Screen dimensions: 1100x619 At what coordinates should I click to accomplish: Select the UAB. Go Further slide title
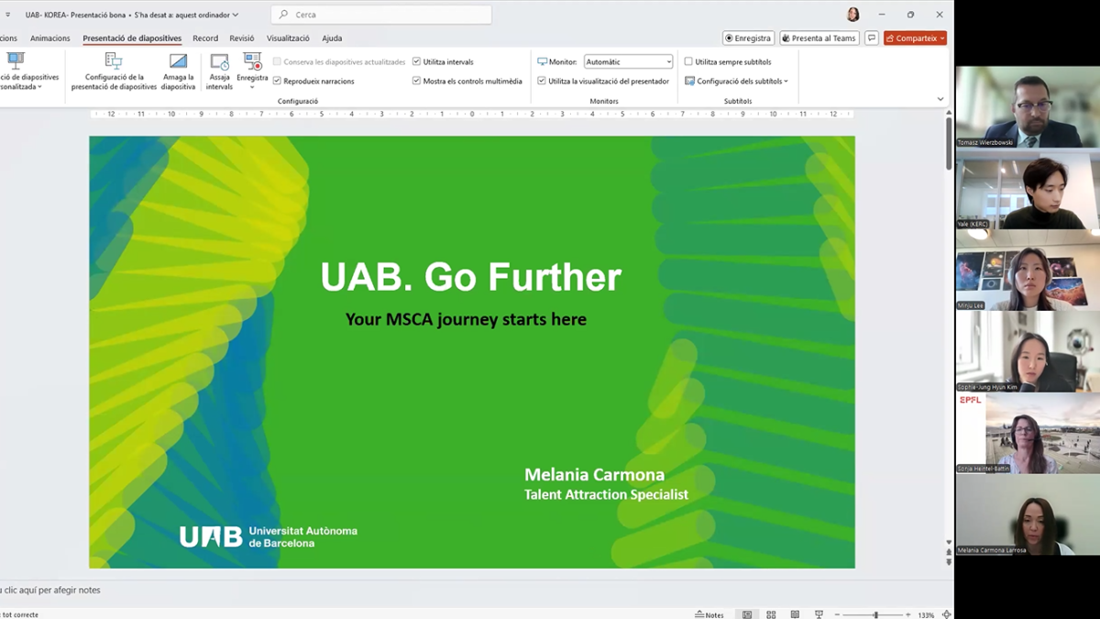tap(471, 277)
